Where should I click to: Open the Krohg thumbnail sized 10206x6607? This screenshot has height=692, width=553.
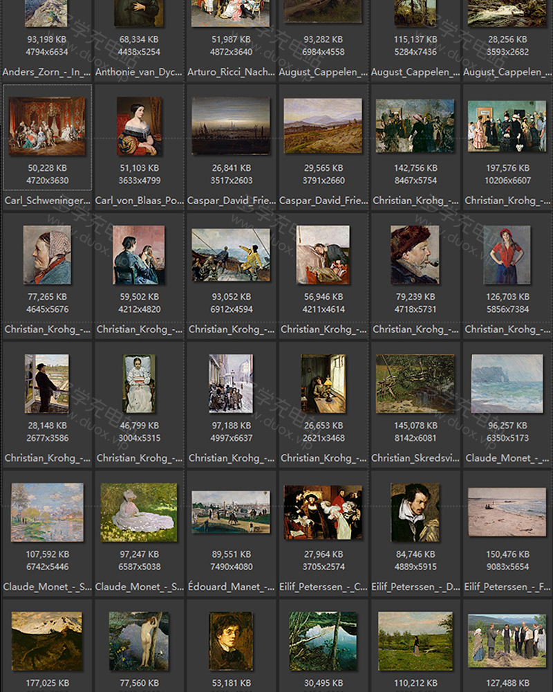507,126
